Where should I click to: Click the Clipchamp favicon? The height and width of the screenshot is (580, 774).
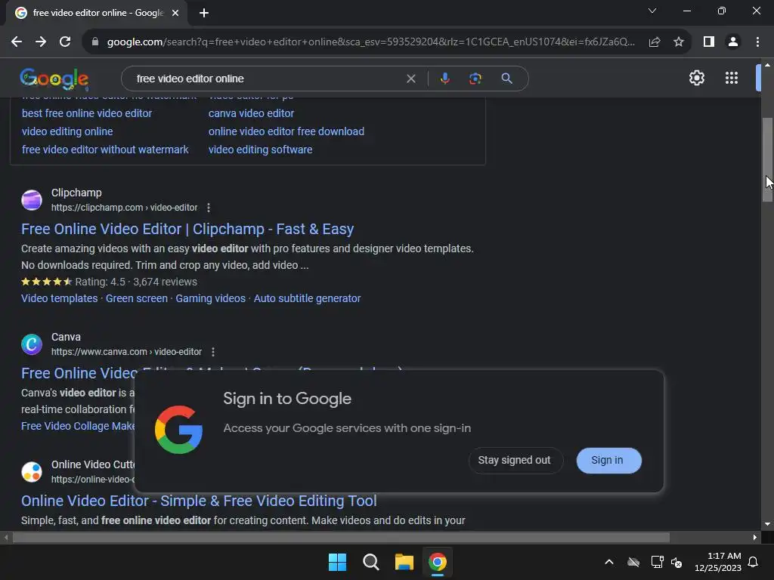click(x=32, y=200)
